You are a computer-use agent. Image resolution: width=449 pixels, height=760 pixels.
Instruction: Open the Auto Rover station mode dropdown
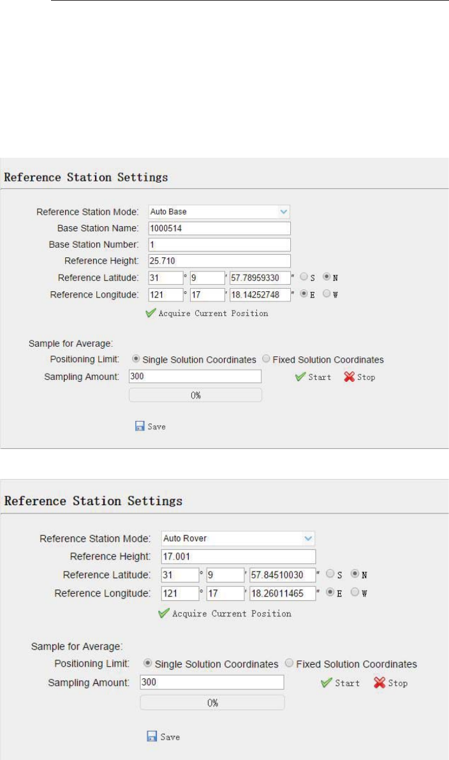point(239,538)
